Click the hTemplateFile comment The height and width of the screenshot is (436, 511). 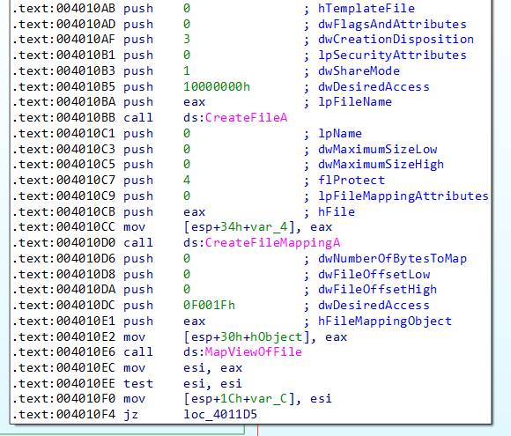[367, 9]
